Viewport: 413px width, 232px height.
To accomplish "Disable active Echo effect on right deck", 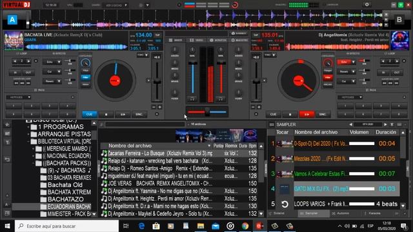I will pos(344,62).
